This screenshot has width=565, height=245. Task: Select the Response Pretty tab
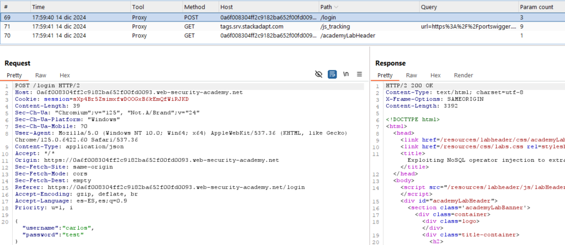click(x=385, y=75)
